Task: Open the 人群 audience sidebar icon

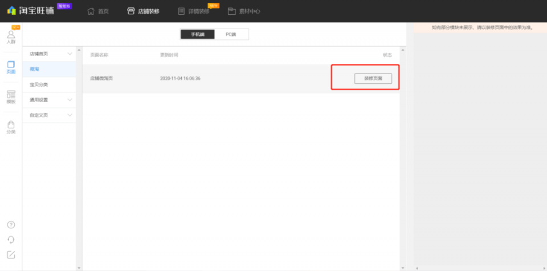Action: (11, 37)
